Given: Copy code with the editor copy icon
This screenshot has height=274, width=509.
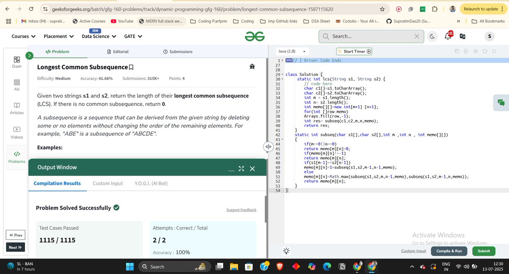Looking at the screenshot, I should (457, 51).
